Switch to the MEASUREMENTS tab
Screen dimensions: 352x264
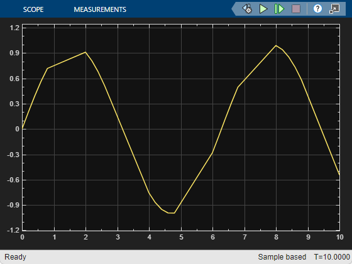pyautogui.click(x=100, y=9)
